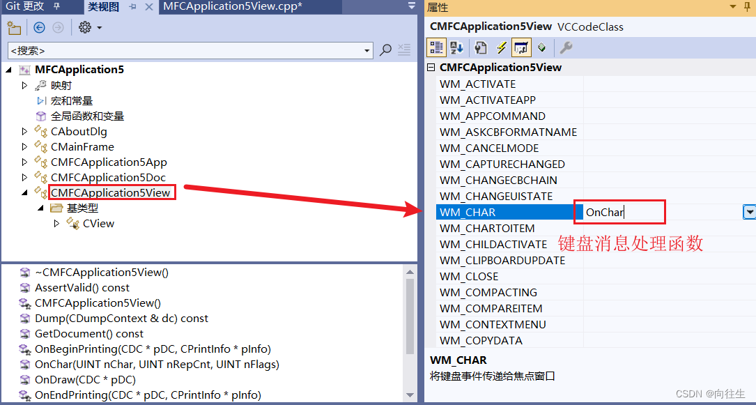The height and width of the screenshot is (405, 756).
Task: Select the OnChar(UINT nChar...) member
Action: 157,365
